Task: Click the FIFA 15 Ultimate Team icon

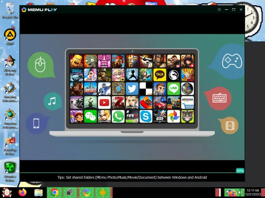Action: click(132, 116)
